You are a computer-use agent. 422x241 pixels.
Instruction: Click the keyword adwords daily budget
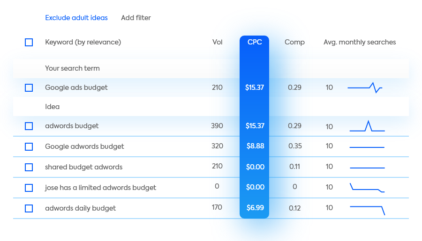coord(81,208)
